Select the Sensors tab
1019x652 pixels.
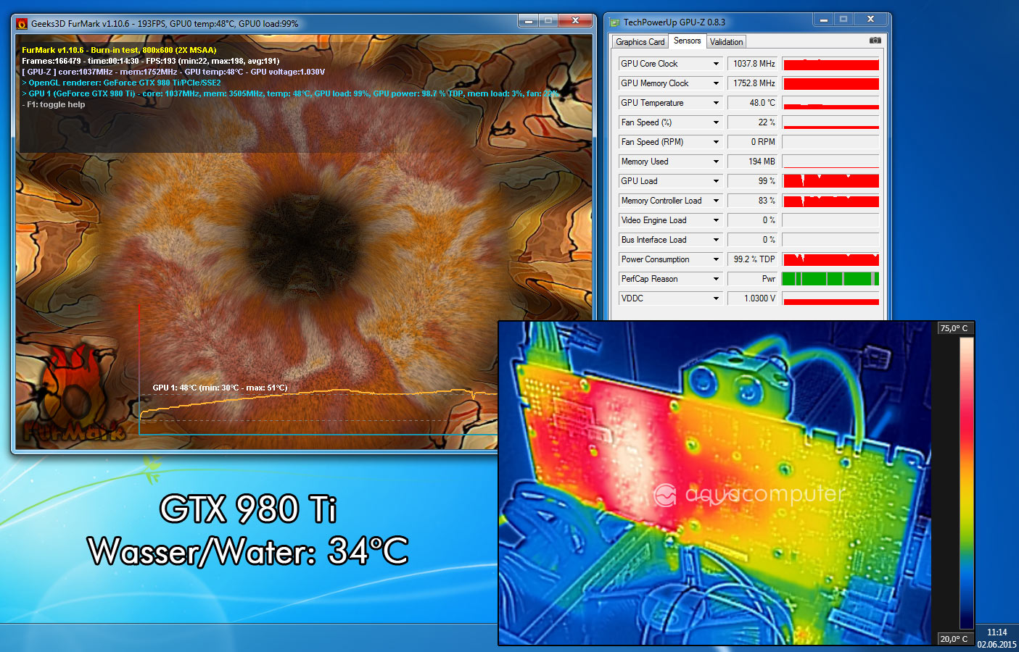[x=687, y=41]
